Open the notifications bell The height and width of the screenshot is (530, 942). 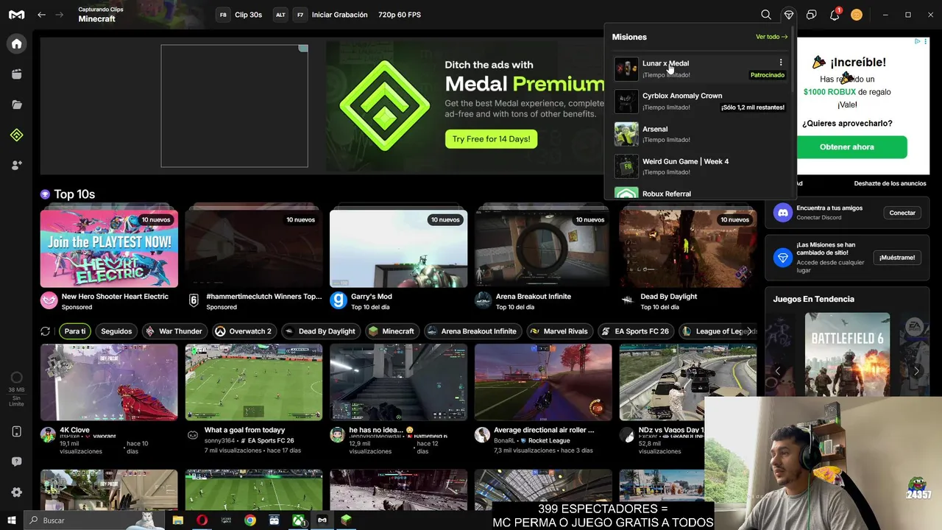click(x=835, y=15)
